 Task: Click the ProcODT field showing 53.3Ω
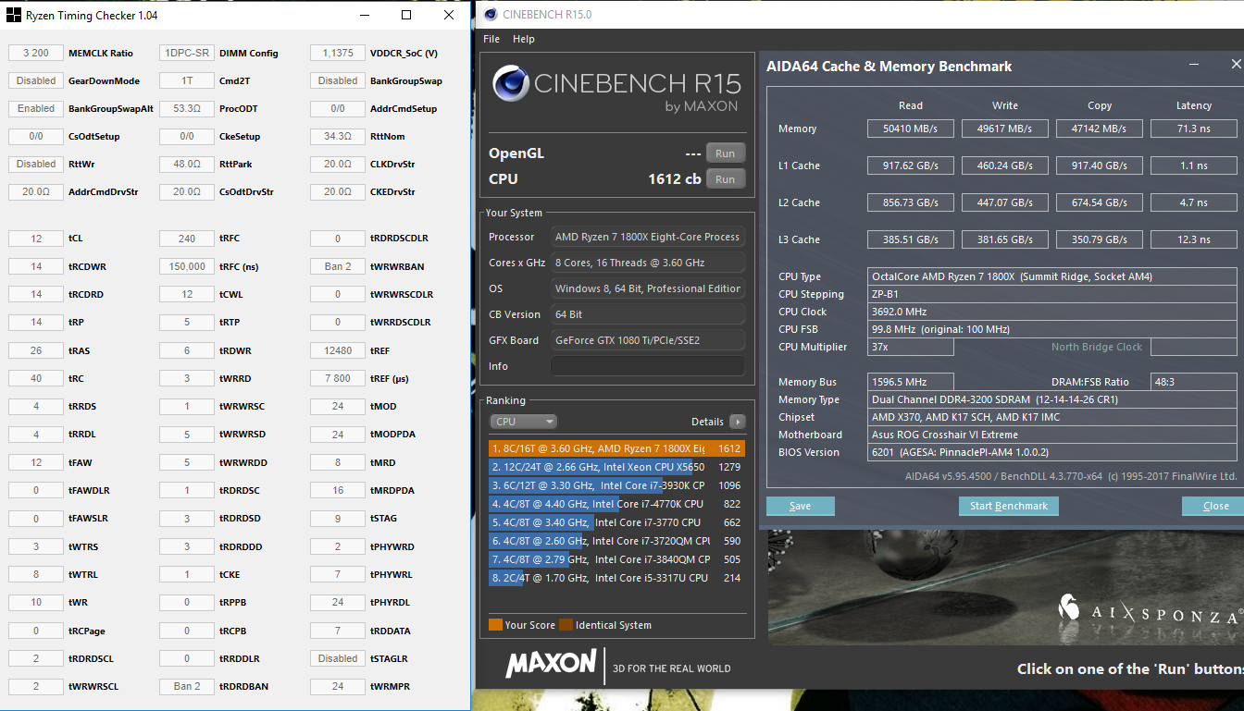(187, 108)
